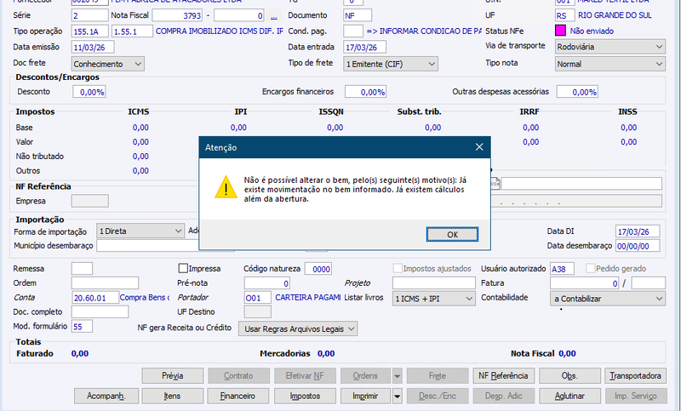This screenshot has width=681, height=411.
Task: Click the Data entrada date field
Action: click(365, 47)
